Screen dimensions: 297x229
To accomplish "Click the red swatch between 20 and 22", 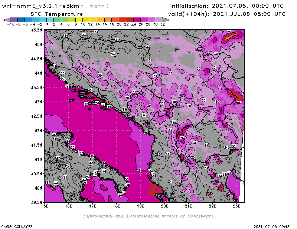I will point(123,20).
